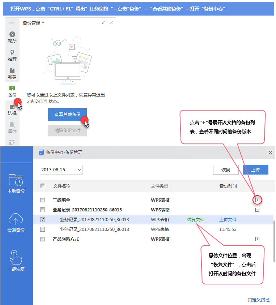This screenshot has height=305, width=276.
Task: Open the 2017-08-25 date dropdown
Action: [61, 169]
